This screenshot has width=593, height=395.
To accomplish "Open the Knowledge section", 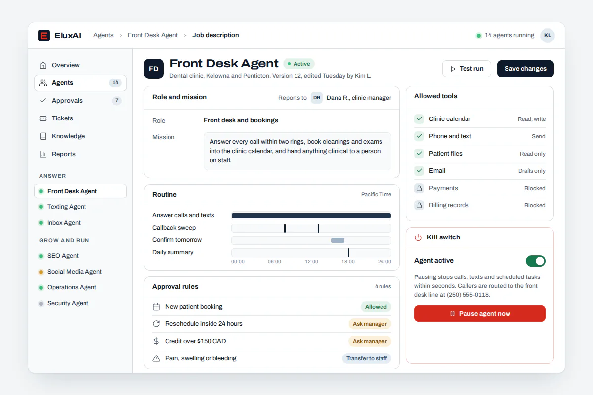I will click(x=80, y=136).
